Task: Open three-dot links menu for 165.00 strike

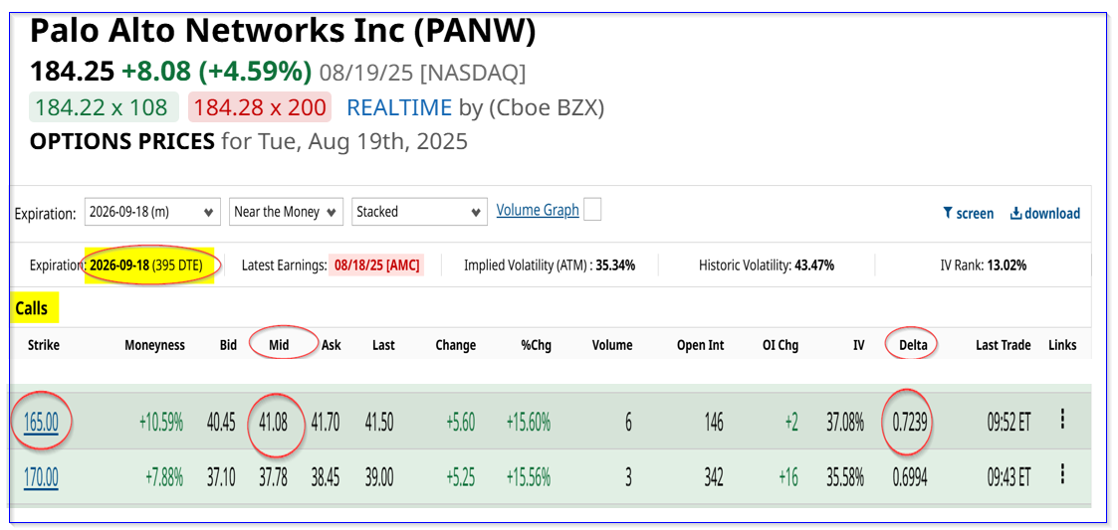Action: coord(1062,419)
